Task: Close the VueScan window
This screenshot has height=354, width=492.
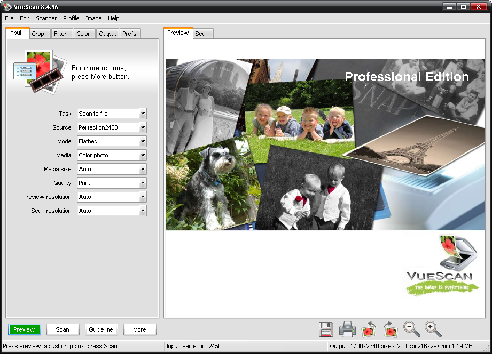Action: 479,6
